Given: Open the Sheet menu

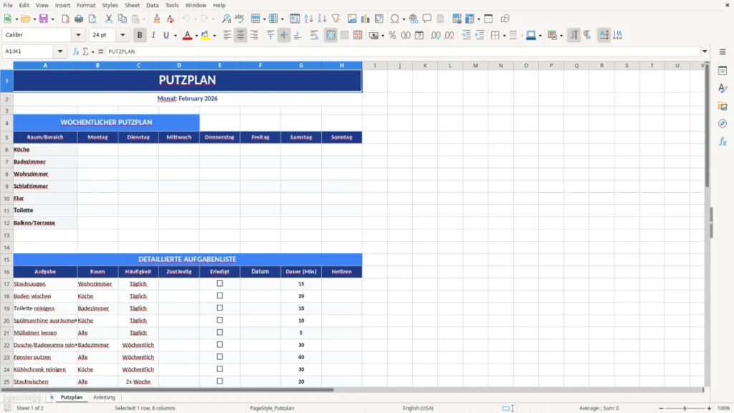Looking at the screenshot, I should click(132, 5).
